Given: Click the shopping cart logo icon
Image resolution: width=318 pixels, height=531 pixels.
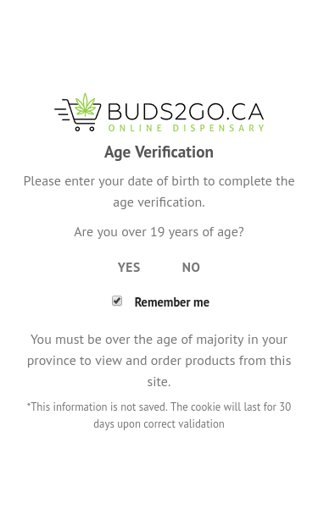Looking at the screenshot, I should tap(78, 112).
